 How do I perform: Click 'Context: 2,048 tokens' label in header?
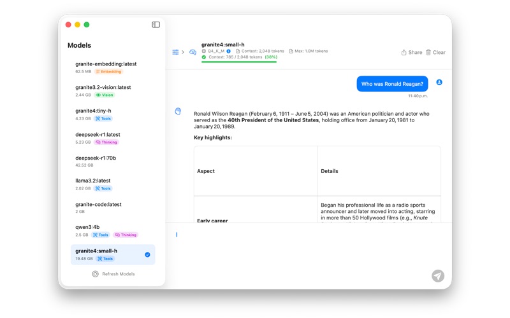tap(260, 52)
